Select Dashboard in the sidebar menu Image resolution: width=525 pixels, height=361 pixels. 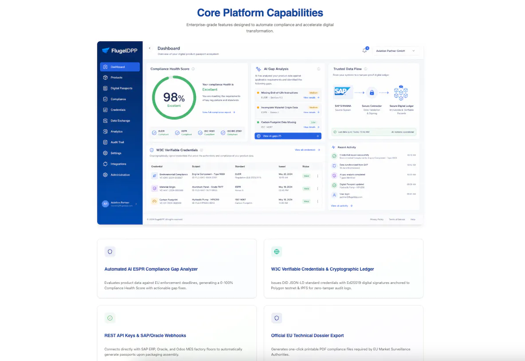pos(120,67)
